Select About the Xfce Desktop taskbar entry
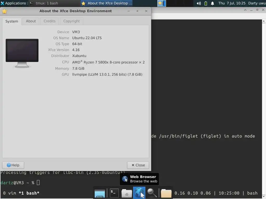The width and height of the screenshot is (266, 199). coord(107,3)
